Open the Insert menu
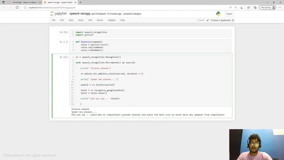 coord(81,20)
